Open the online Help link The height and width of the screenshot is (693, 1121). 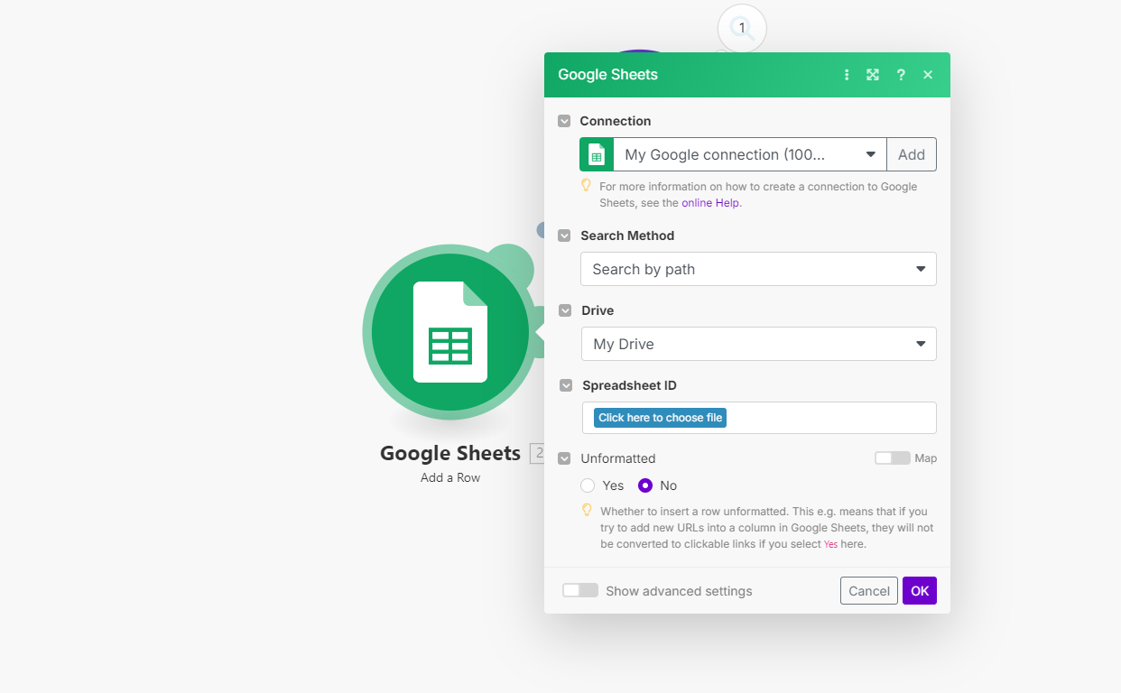coord(709,203)
